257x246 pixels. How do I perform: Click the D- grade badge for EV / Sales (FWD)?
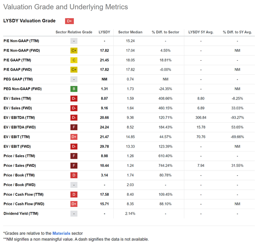(74, 108)
